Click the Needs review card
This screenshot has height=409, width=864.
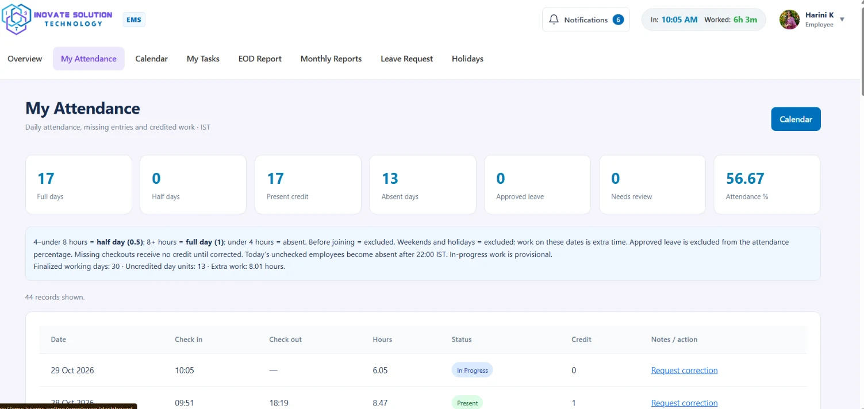pyautogui.click(x=652, y=184)
